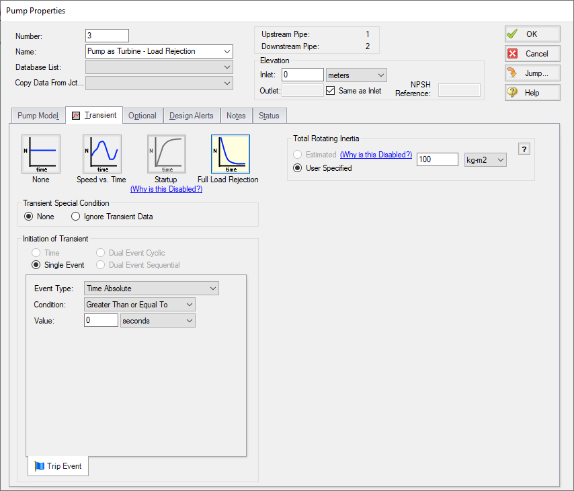
Task: Choose the Speed vs. Time transient icon
Action: click(102, 154)
